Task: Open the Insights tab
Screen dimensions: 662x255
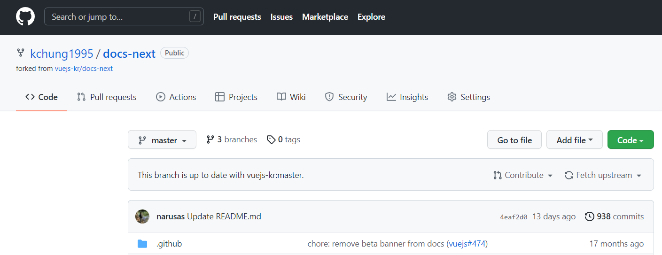Action: pos(407,97)
